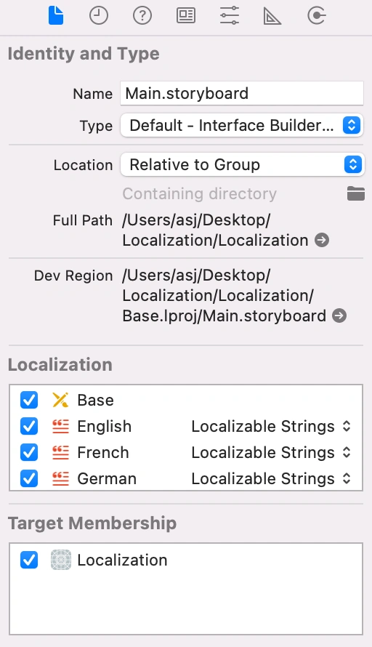The image size is (372, 647).
Task: Reveal Full Path in Finder arrow
Action: click(x=322, y=240)
